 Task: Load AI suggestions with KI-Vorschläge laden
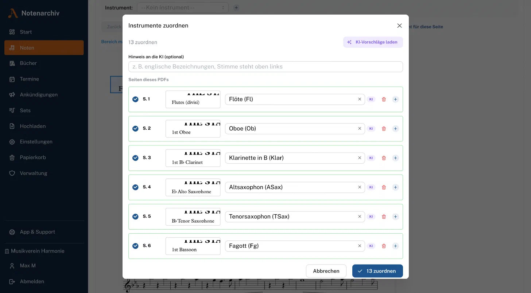point(373,42)
